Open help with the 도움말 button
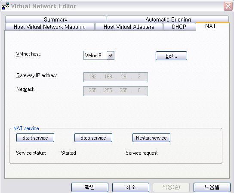Image resolution: width=234 pixels, height=193 pixels. point(212,187)
